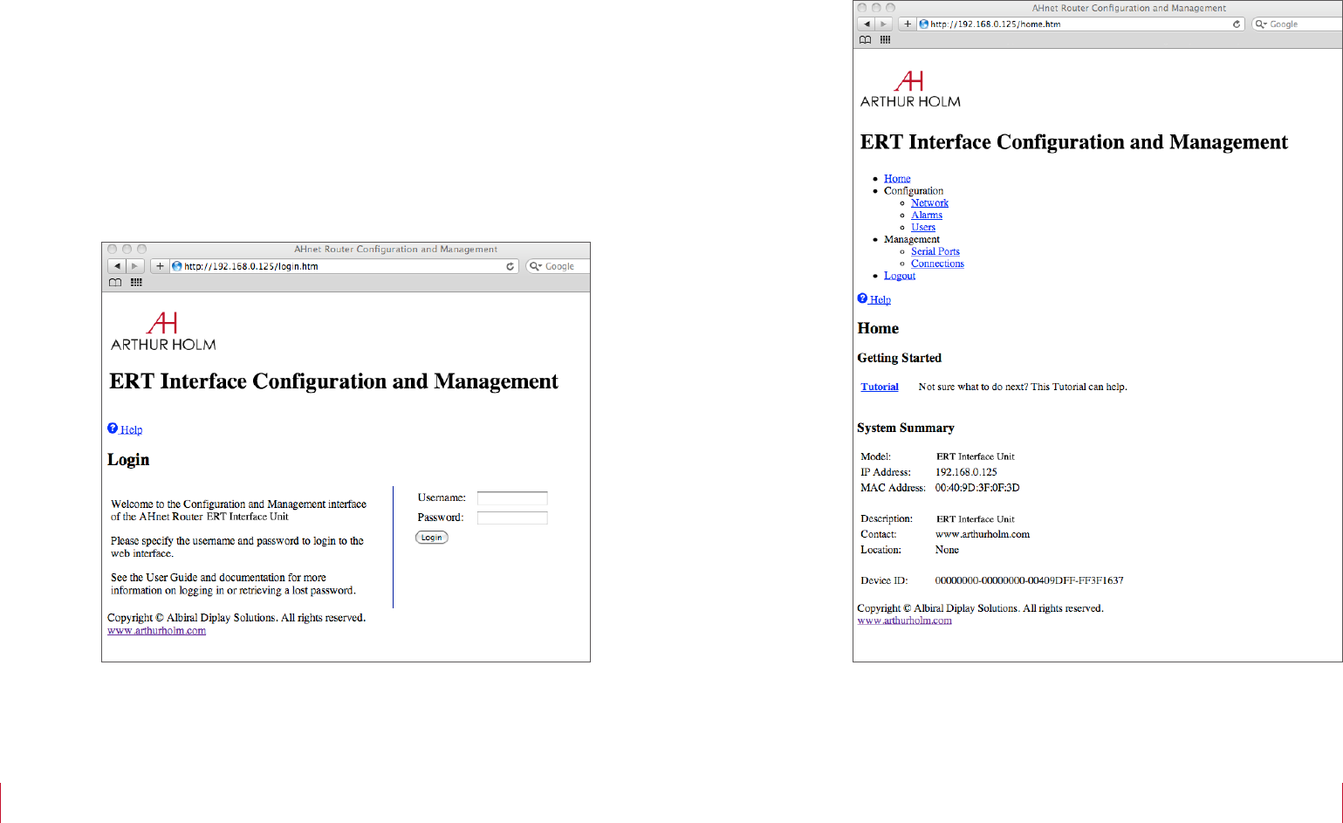1343x823 pixels.
Task: Reload the home.htm page
Action: pyautogui.click(x=1237, y=24)
